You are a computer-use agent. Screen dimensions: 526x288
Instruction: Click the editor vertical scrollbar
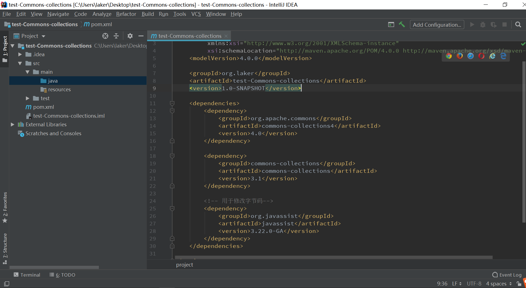[524, 142]
